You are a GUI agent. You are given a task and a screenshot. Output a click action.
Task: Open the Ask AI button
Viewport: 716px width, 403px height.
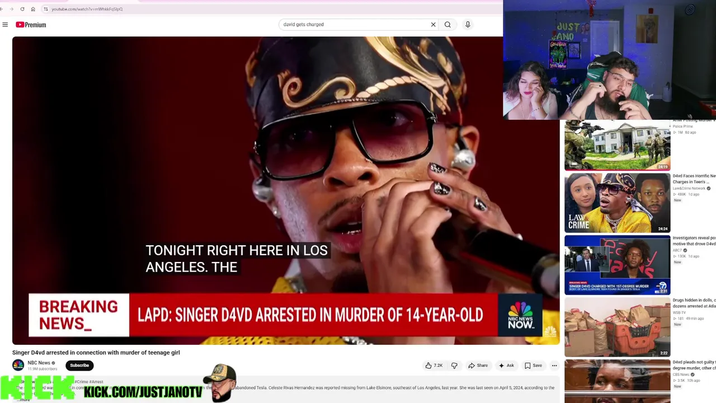click(x=506, y=365)
